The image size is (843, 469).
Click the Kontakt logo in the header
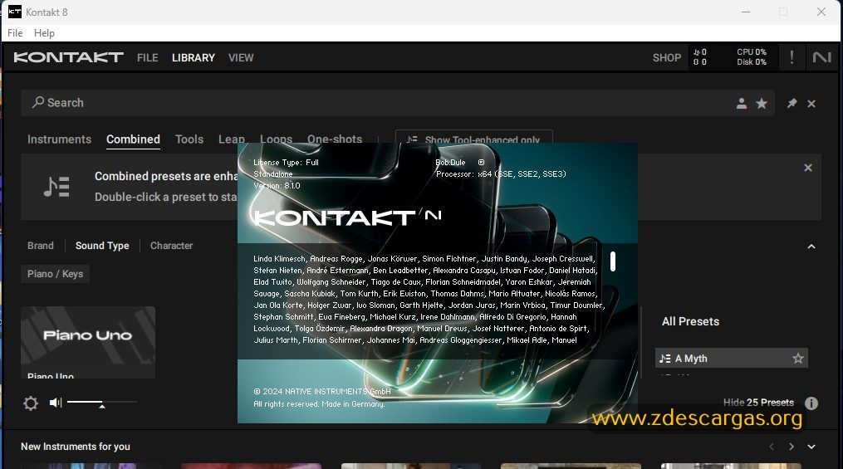click(x=68, y=57)
